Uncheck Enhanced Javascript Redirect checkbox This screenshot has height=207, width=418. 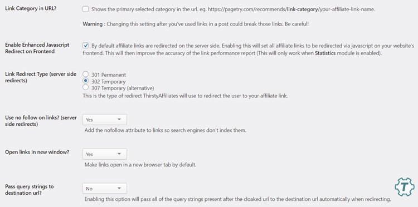pyautogui.click(x=86, y=46)
